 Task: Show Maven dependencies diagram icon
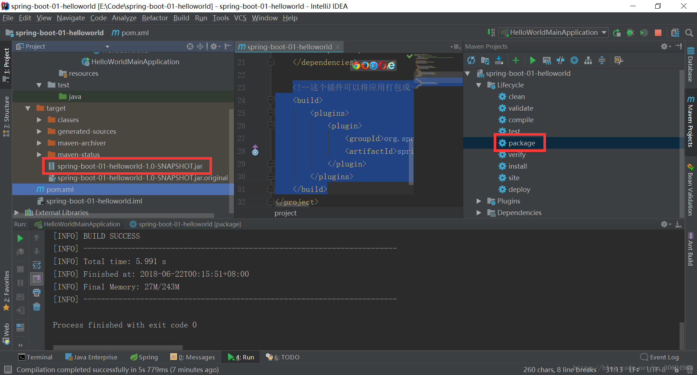coord(588,60)
